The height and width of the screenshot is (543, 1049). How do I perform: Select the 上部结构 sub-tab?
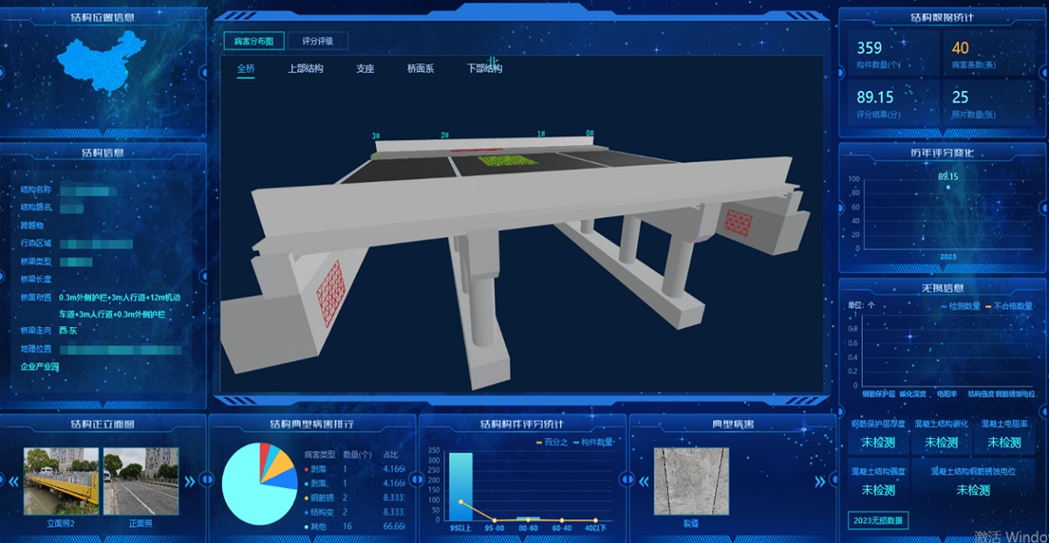tap(305, 68)
